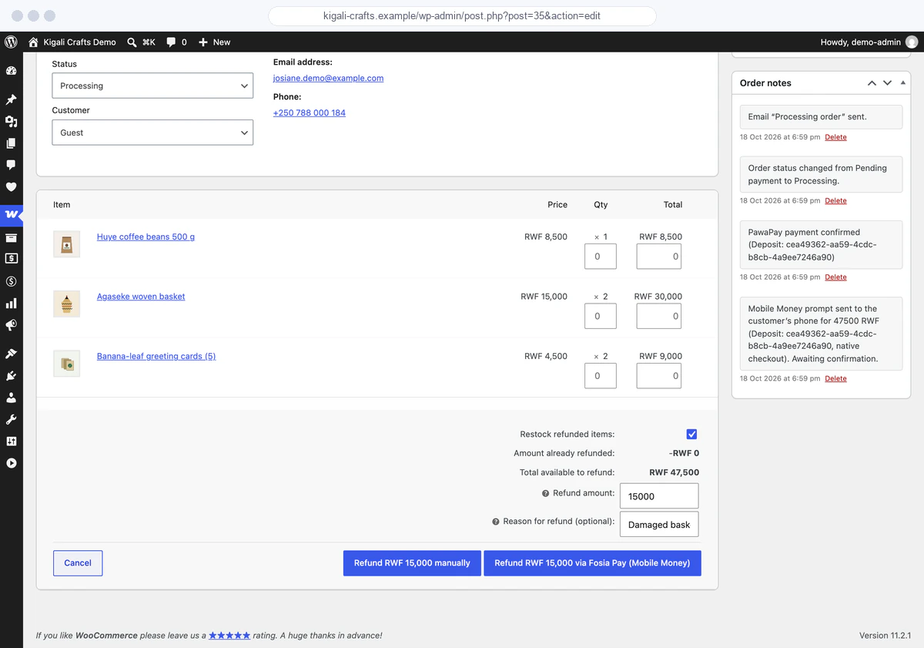The width and height of the screenshot is (924, 648).
Task: Toggle the Restock refunded items checkbox
Action: [691, 435]
